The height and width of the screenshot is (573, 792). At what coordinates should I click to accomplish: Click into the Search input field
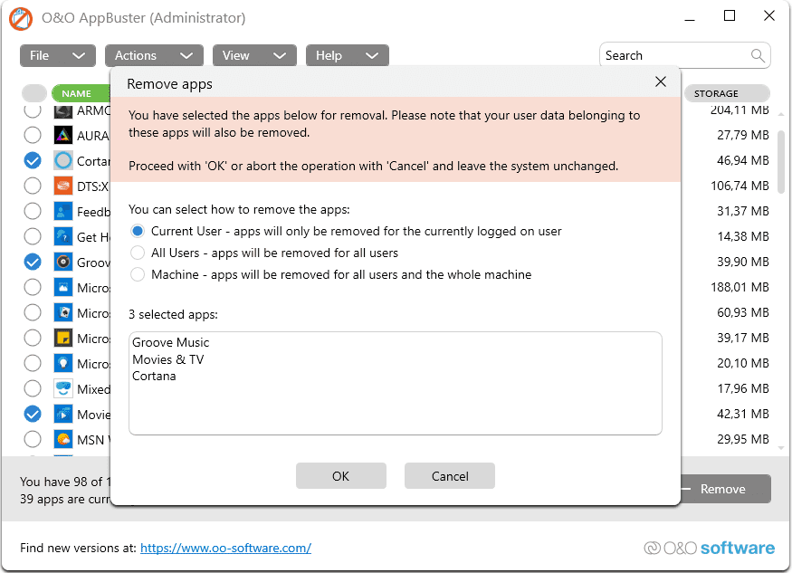tap(674, 55)
